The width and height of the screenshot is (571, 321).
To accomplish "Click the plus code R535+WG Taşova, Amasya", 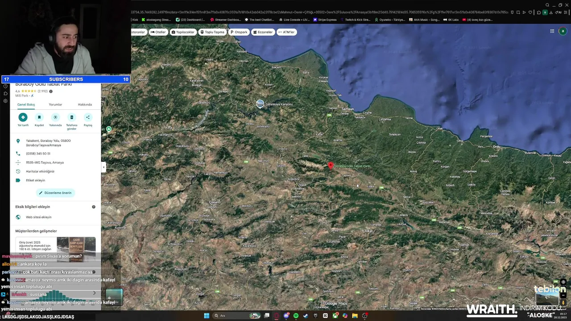I will pos(45,162).
